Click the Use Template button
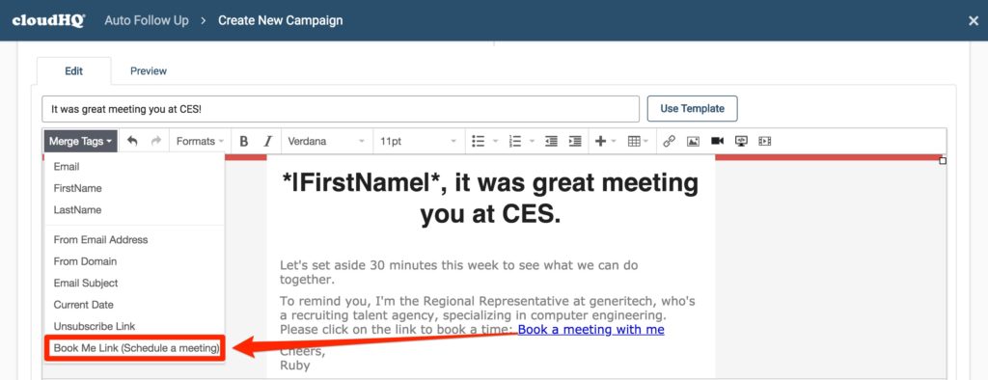This screenshot has height=380, width=988. pos(693,108)
